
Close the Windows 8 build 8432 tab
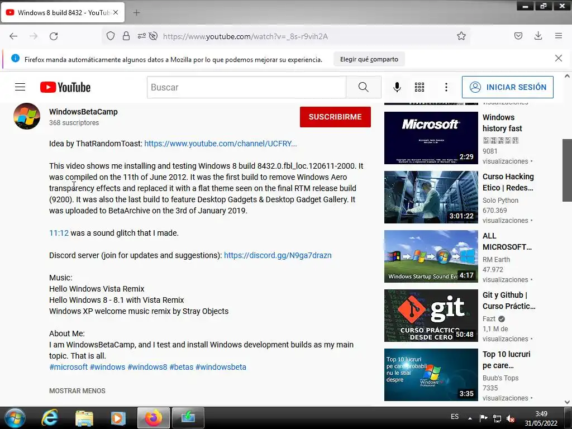[116, 12]
